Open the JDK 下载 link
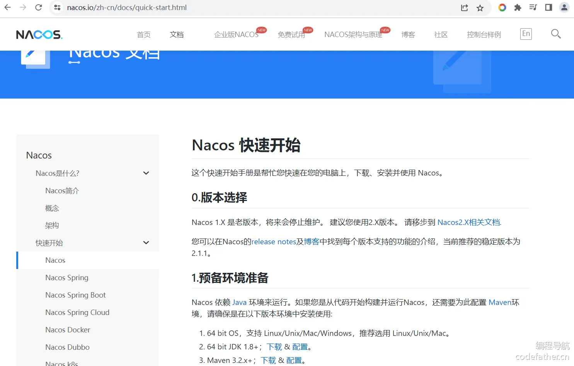Screen dimensions: 574x366 click(x=274, y=347)
